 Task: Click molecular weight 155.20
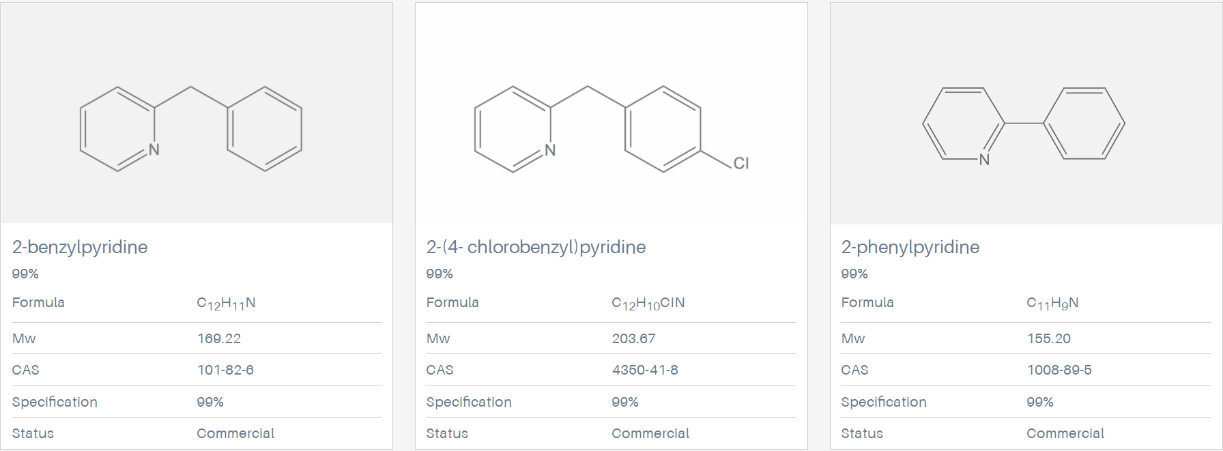click(1049, 338)
